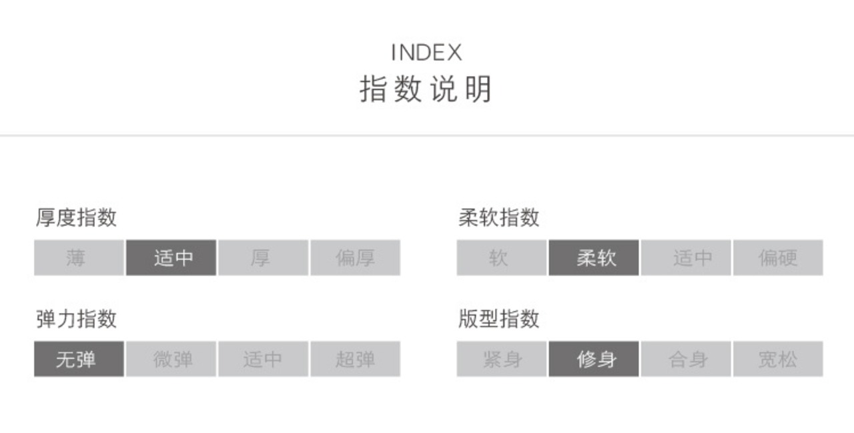The height and width of the screenshot is (433, 854).
Task: Pick the 厚 thickness option
Action: [x=263, y=258]
